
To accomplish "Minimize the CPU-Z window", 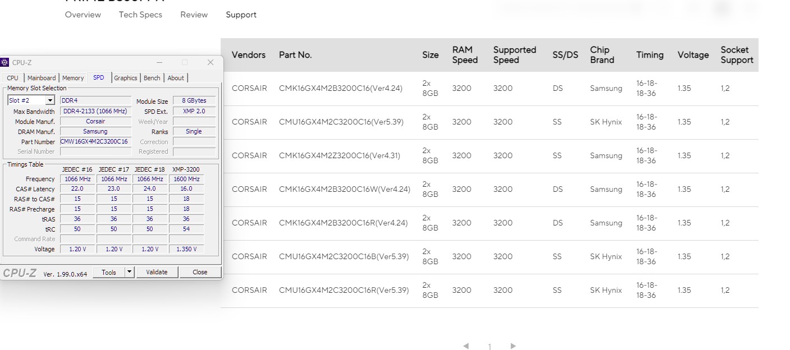I will (159, 62).
